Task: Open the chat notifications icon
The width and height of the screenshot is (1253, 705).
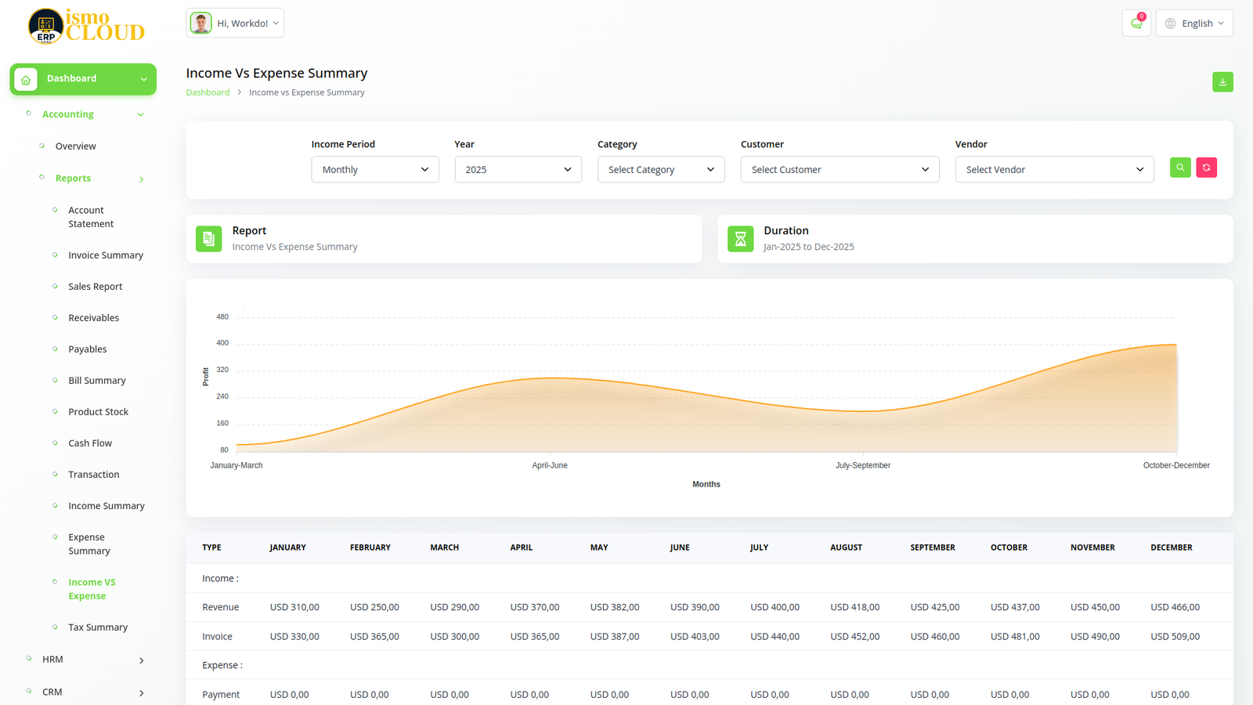Action: pyautogui.click(x=1136, y=23)
